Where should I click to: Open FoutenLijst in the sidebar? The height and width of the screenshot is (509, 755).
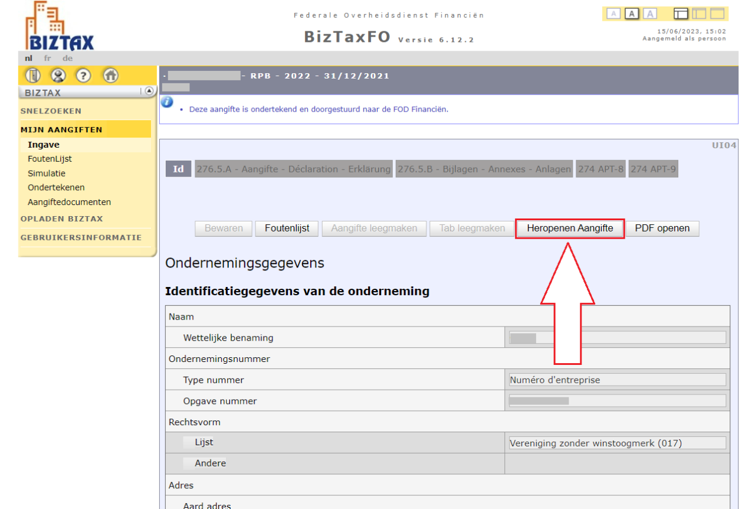(50, 159)
